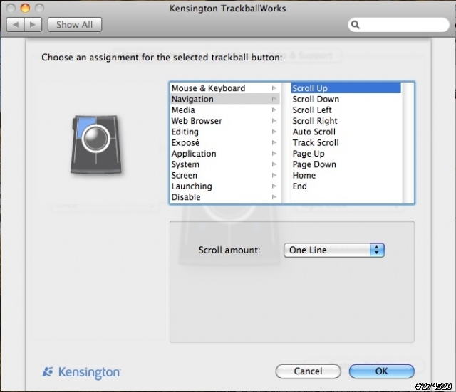
Task: Click the Kensington logo
Action: [81, 372]
